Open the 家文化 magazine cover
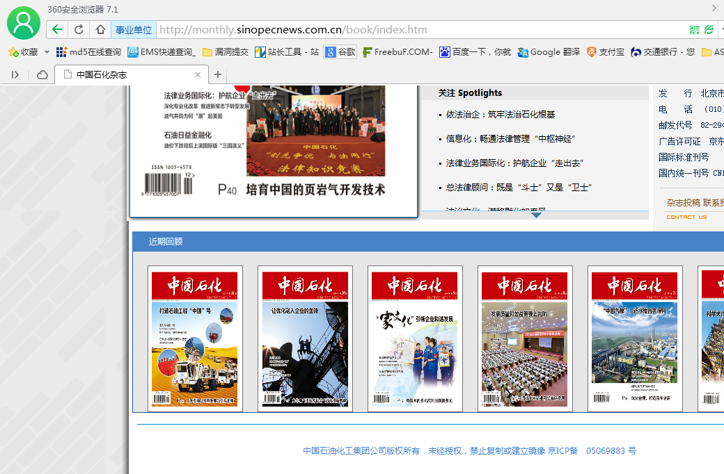This screenshot has height=474, width=724. tap(415, 338)
